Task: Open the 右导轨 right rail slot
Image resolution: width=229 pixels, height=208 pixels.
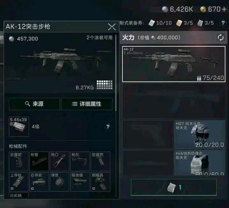Action: 39,182
